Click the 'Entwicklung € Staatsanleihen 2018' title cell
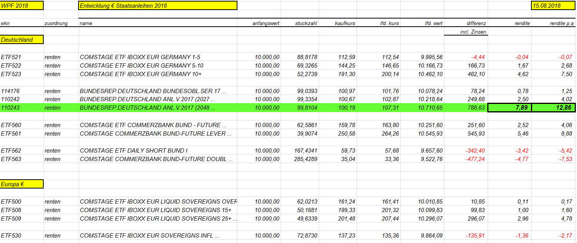577x243 pixels. point(158,6)
